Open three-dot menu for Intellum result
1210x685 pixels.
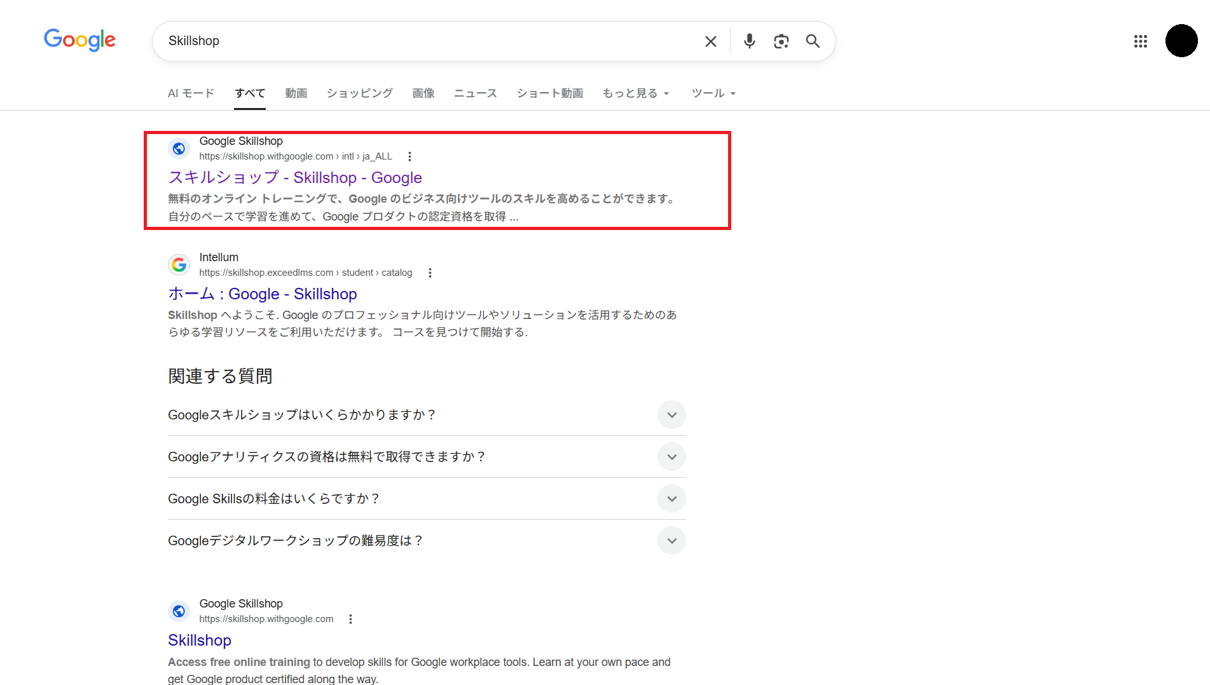430,273
